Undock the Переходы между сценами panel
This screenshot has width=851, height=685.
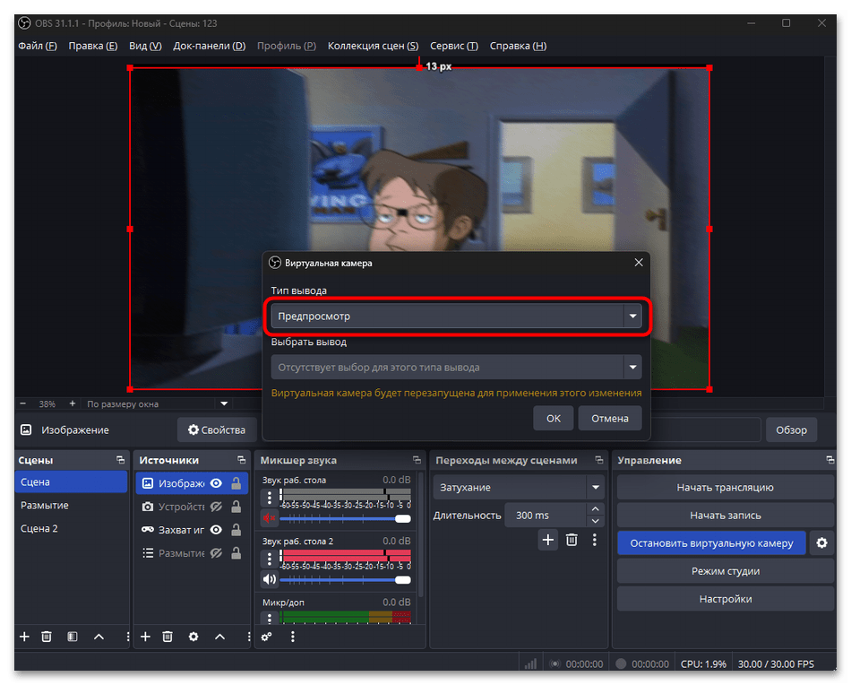(599, 460)
